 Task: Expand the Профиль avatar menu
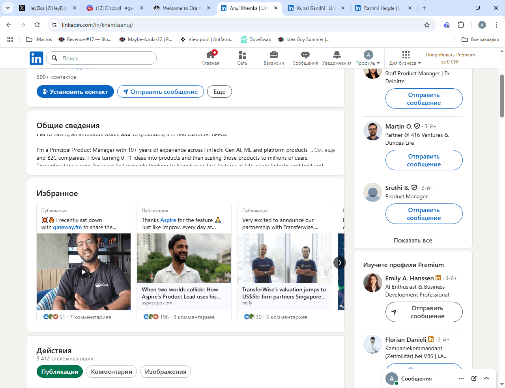[x=368, y=58]
